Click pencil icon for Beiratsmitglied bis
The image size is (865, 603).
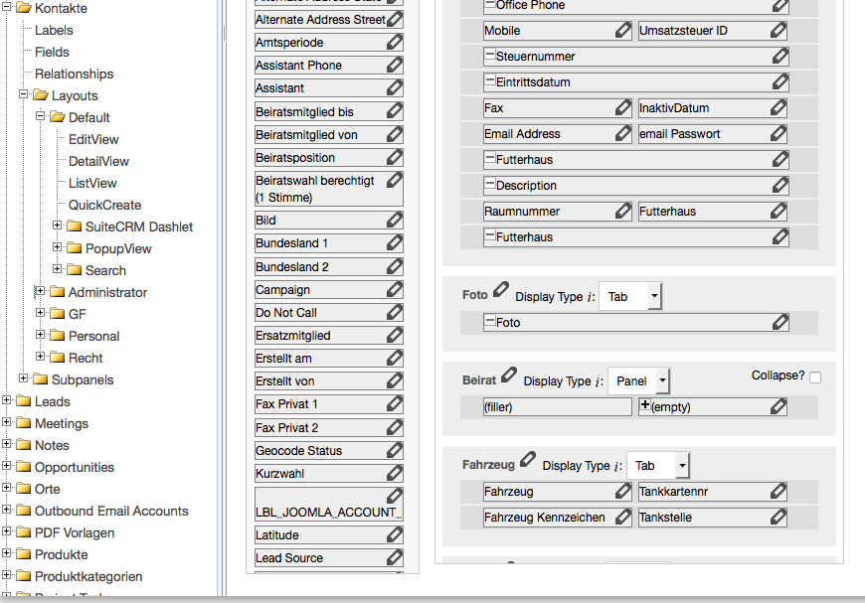tap(395, 111)
